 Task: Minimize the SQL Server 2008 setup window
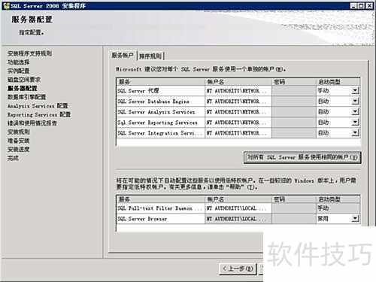(353, 6)
